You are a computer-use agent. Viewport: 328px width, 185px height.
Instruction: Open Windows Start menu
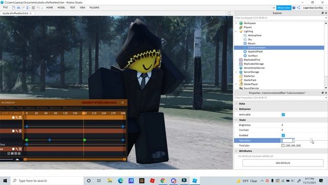pyautogui.click(x=5, y=180)
